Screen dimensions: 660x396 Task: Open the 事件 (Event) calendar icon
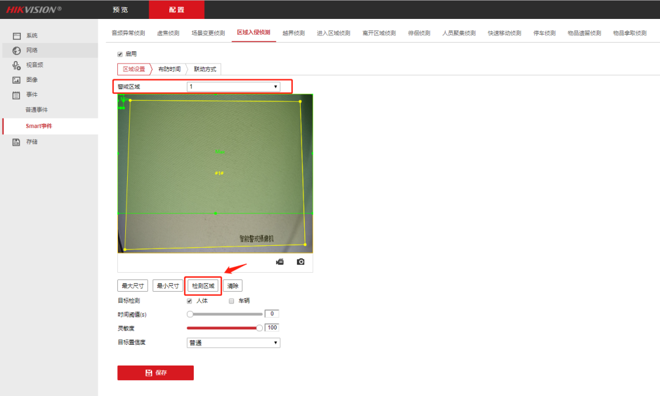pyautogui.click(x=17, y=95)
